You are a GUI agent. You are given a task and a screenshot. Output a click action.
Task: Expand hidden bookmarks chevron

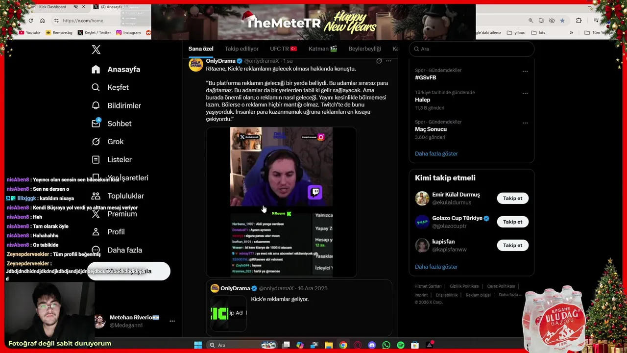tap(571, 33)
